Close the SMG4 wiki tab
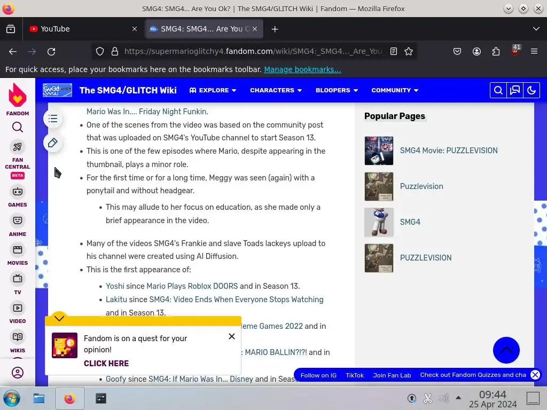The height and width of the screenshot is (410, 547). click(255, 29)
